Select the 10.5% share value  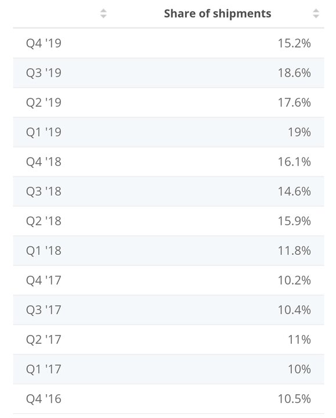coord(294,399)
